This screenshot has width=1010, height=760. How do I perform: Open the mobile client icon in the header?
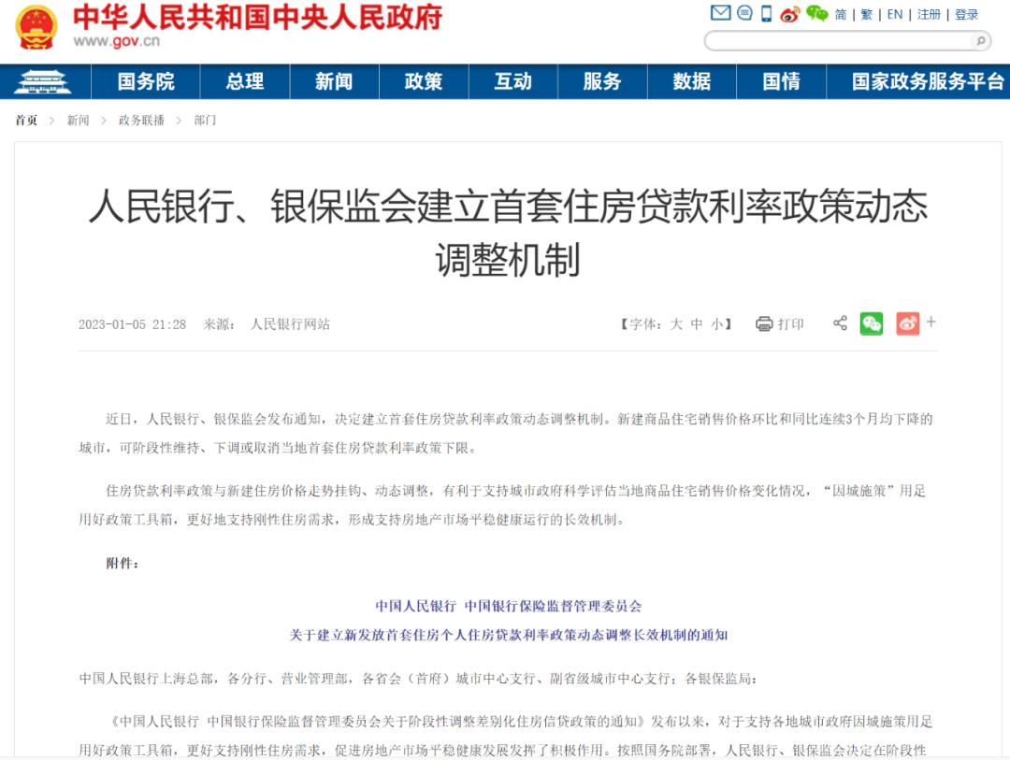767,13
